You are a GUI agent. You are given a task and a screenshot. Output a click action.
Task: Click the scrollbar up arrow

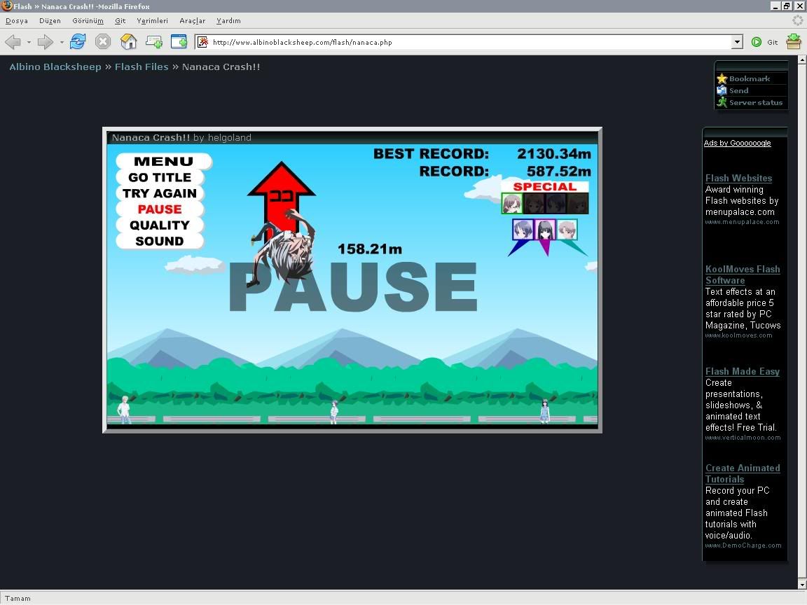pyautogui.click(x=802, y=60)
